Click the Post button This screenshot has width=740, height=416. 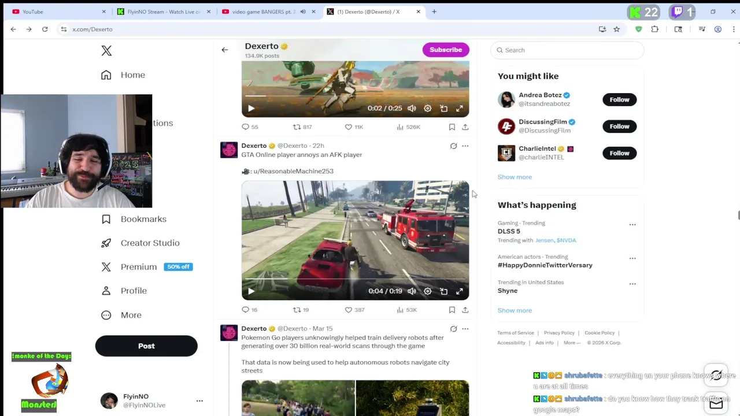pos(146,346)
